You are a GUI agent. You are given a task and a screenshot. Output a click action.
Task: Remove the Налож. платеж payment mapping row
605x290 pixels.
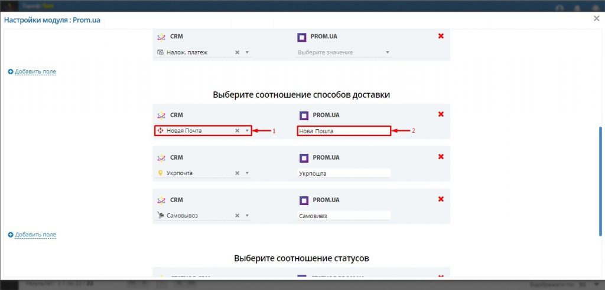tap(441, 37)
